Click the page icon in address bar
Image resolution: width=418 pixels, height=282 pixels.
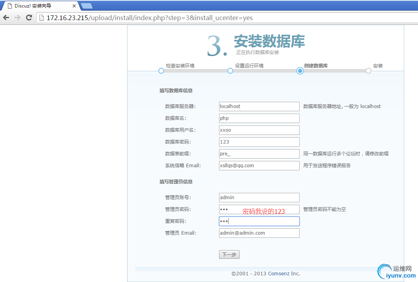(41, 18)
